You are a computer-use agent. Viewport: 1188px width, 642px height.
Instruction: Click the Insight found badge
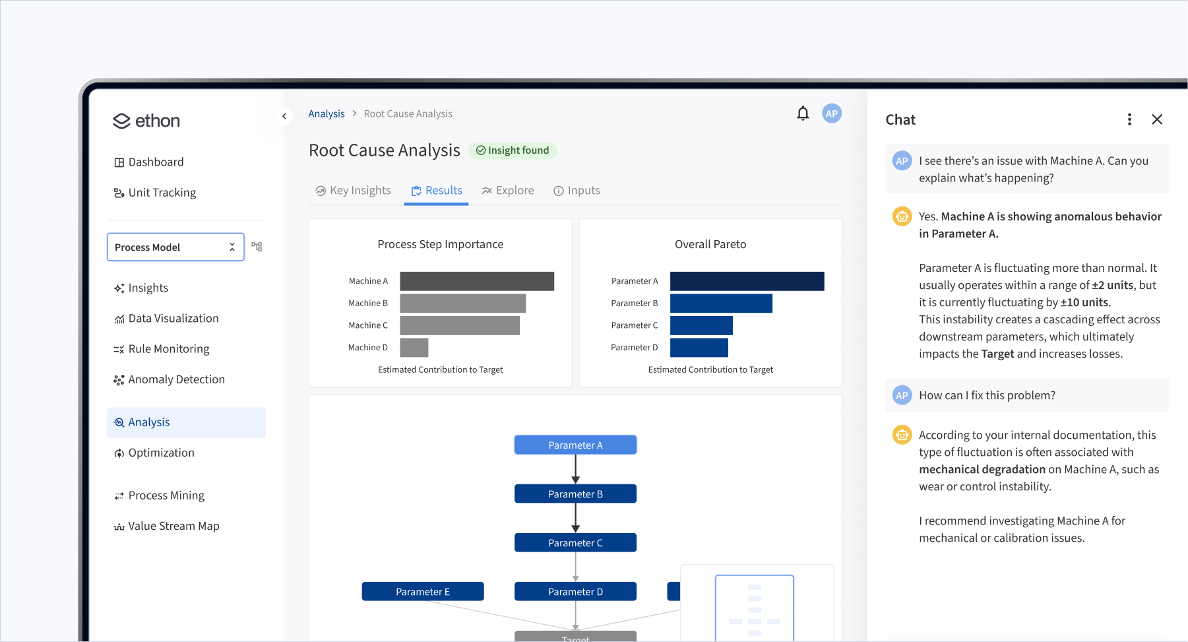[513, 150]
